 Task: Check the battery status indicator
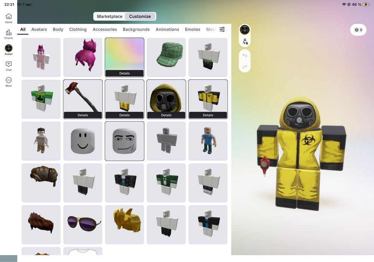click(366, 4)
